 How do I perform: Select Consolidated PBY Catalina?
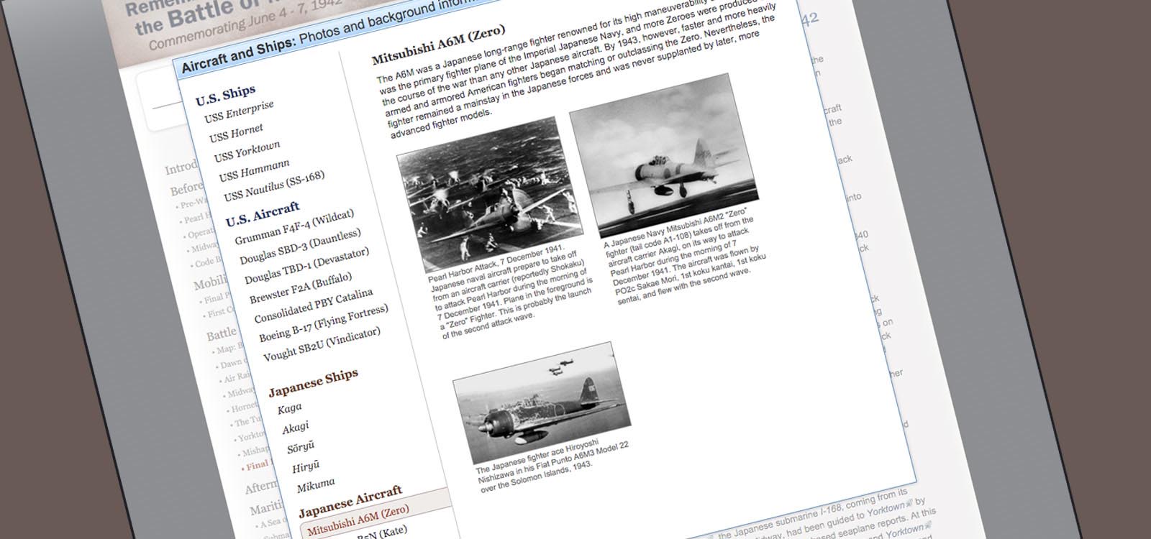click(x=313, y=305)
